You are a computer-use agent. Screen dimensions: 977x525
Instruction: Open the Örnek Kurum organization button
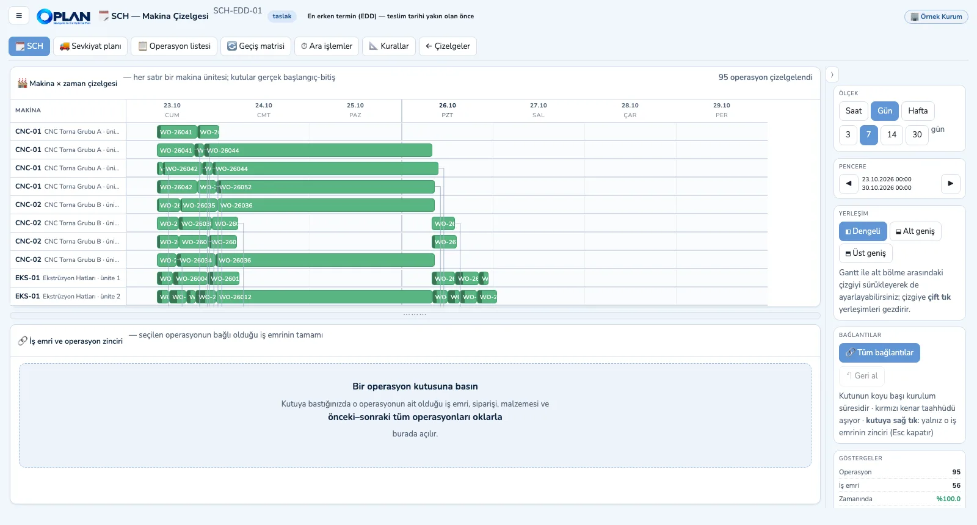coord(936,16)
